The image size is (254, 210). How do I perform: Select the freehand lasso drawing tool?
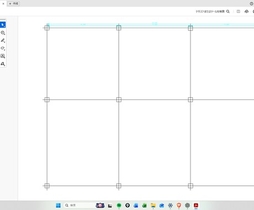pyautogui.click(x=3, y=48)
